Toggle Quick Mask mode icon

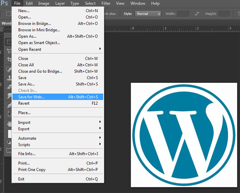point(9,150)
